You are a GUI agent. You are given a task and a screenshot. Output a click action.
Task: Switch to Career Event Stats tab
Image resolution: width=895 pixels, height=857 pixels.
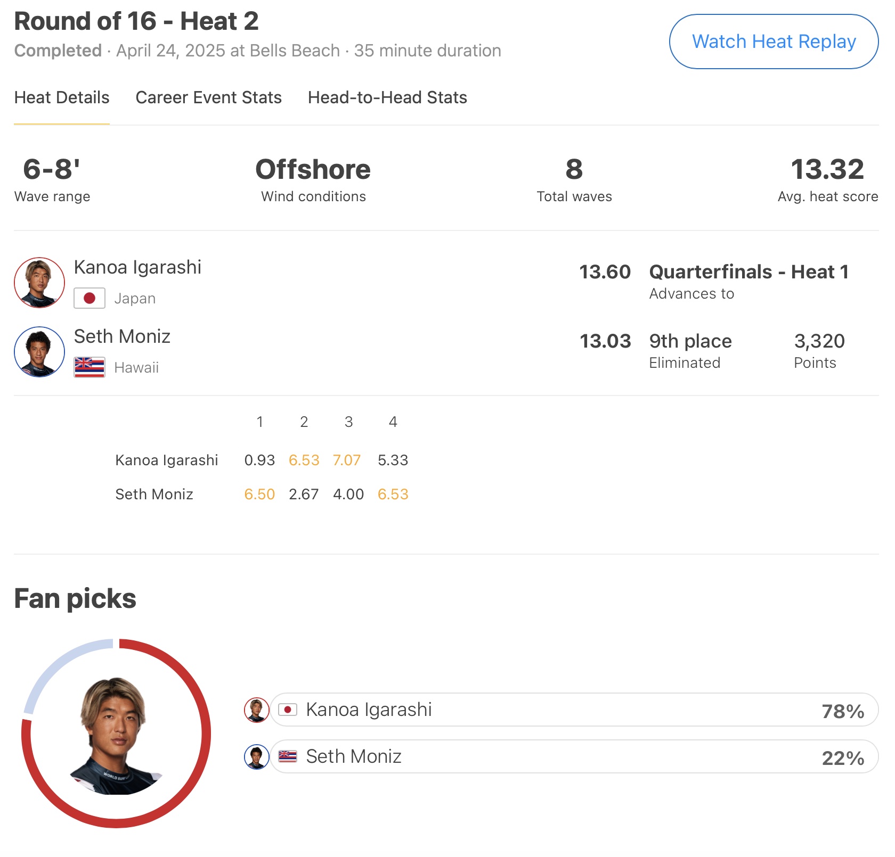coord(208,98)
